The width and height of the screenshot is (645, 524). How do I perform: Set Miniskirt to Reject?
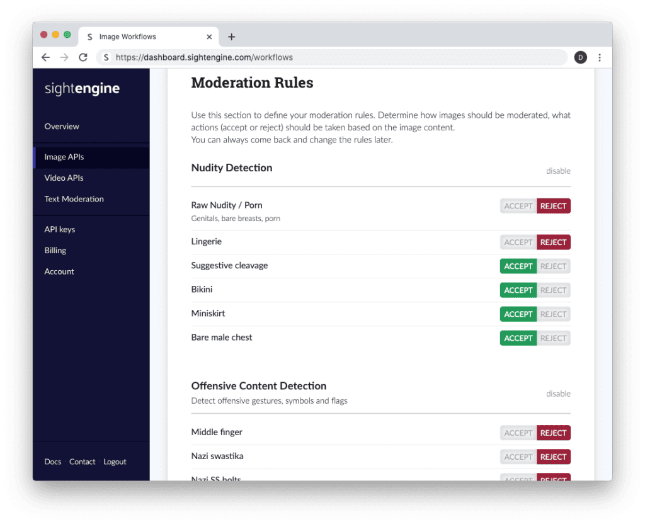(553, 314)
